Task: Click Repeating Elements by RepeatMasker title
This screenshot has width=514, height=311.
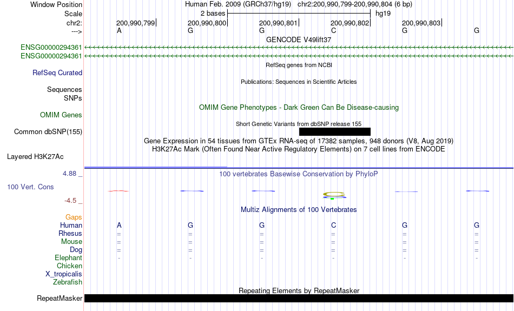Action: click(x=299, y=290)
